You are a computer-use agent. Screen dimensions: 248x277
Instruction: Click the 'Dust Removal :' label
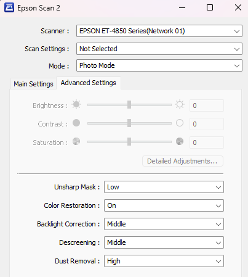78,261
